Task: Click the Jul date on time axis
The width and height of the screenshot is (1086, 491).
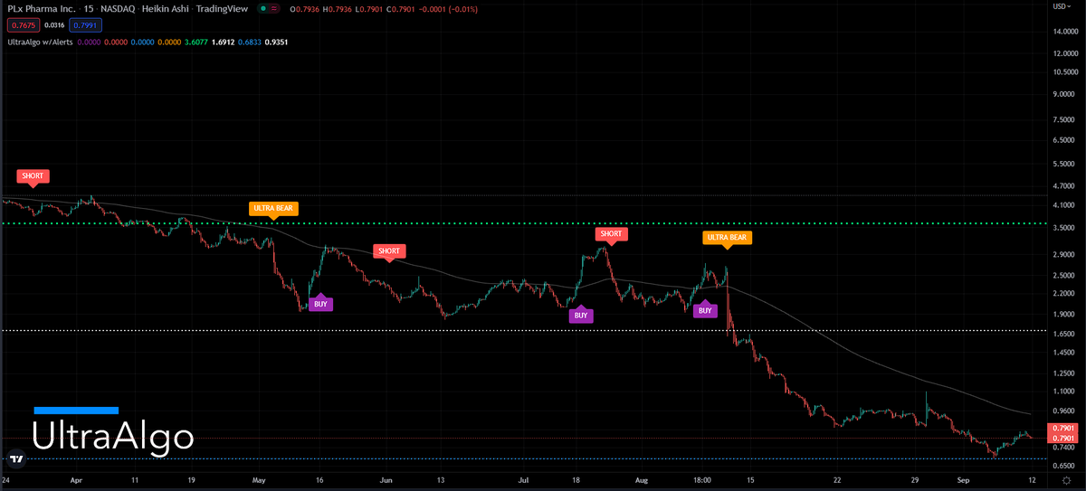Action: (x=522, y=480)
